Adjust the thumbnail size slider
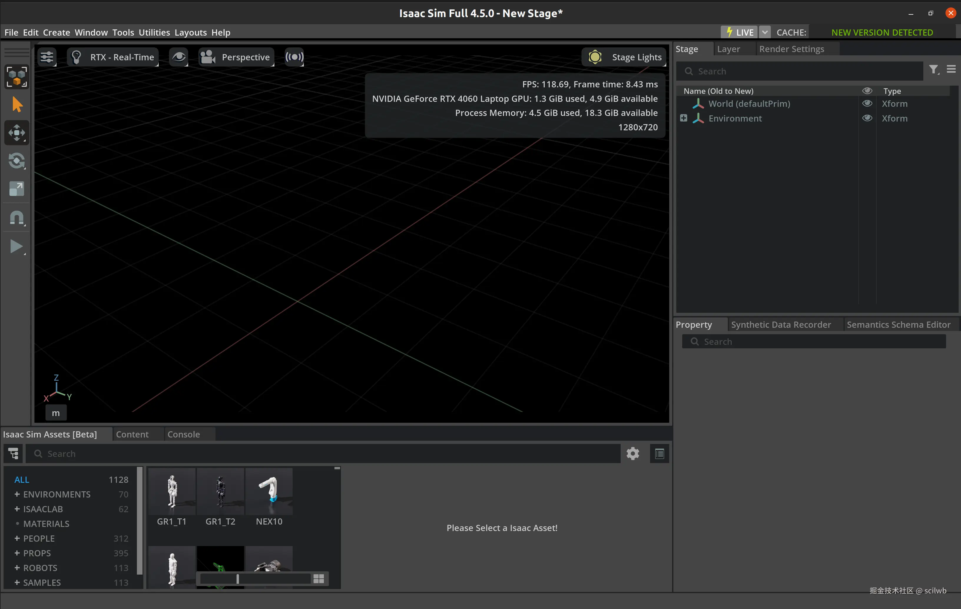This screenshot has width=961, height=609. coord(238,579)
